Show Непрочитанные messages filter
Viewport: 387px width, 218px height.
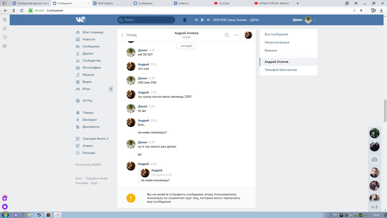(x=277, y=42)
